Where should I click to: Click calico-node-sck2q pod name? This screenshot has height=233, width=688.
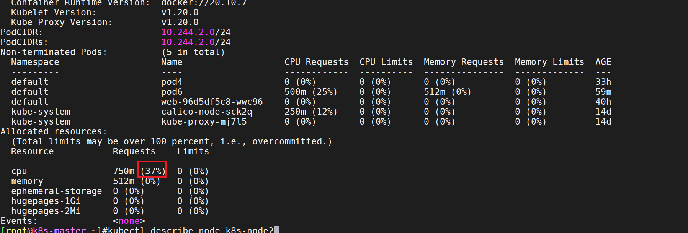pos(207,112)
